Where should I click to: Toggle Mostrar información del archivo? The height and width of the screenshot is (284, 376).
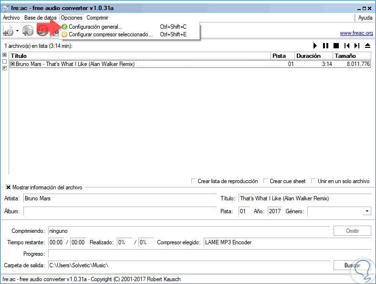(x=9, y=187)
